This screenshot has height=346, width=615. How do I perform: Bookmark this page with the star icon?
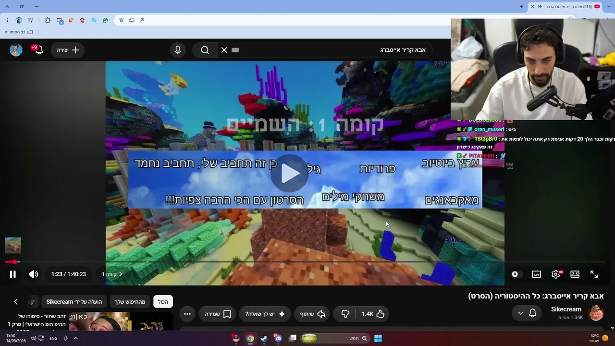[x=122, y=20]
